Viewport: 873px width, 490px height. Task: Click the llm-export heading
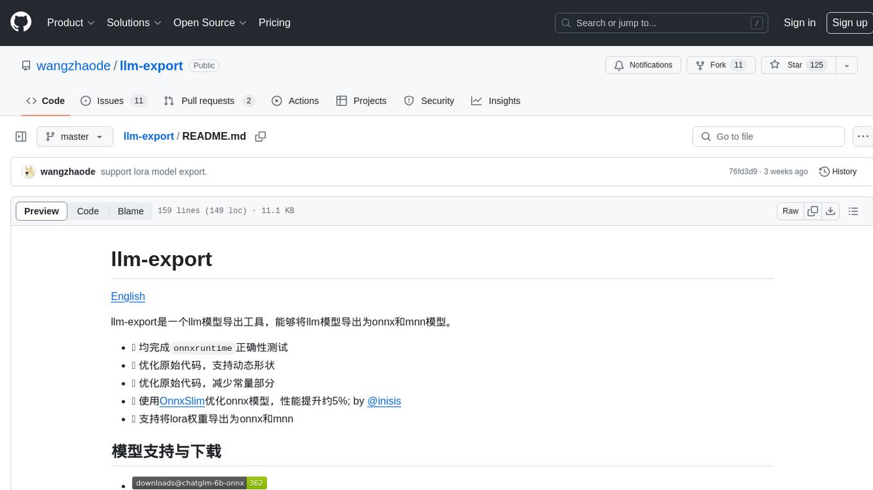point(162,259)
